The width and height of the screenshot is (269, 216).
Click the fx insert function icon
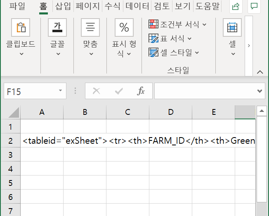coord(141,91)
